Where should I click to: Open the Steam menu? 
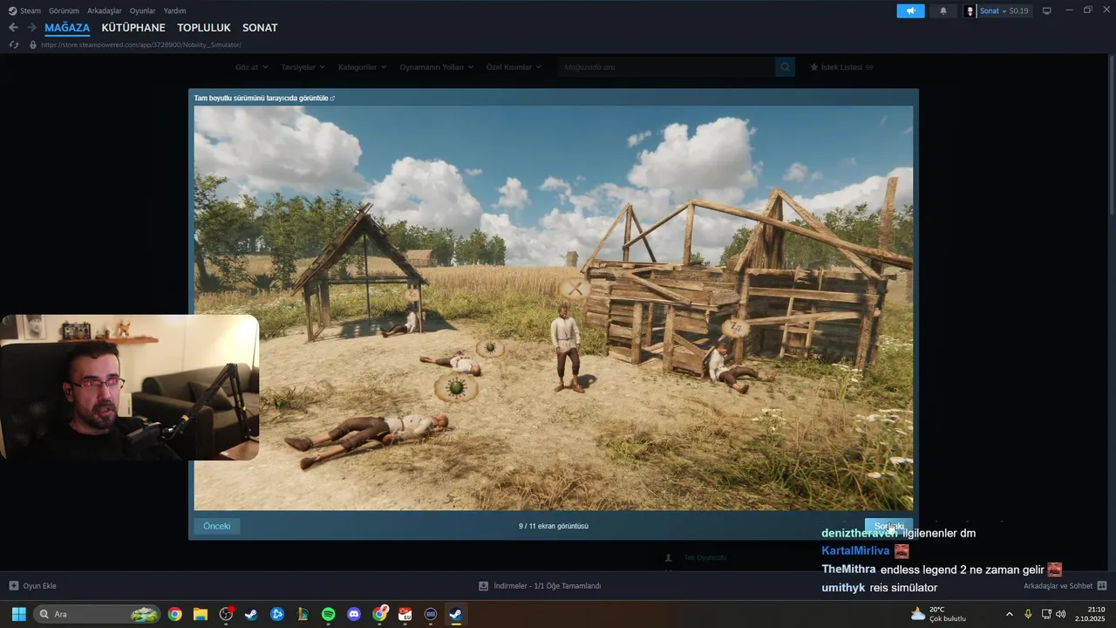[24, 10]
